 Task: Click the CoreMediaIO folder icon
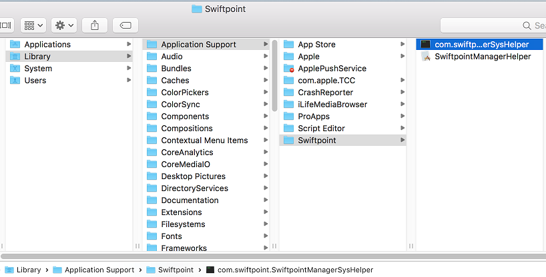[152, 164]
